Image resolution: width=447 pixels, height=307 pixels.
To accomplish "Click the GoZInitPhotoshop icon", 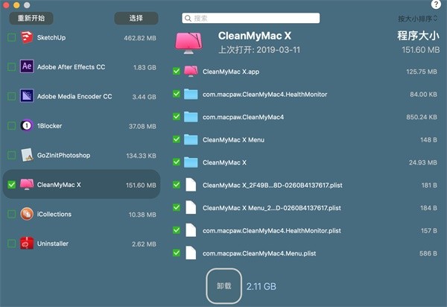I will pyautogui.click(x=27, y=155).
